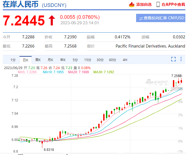The width and height of the screenshot is (187, 155).
Task: Click the MA20: 7.1609 legend label
Action: (x=79, y=72)
